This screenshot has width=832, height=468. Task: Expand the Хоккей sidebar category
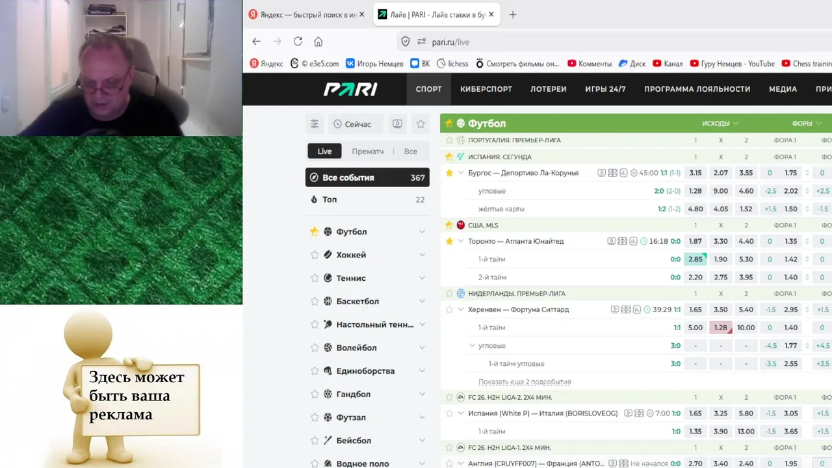pyautogui.click(x=422, y=255)
